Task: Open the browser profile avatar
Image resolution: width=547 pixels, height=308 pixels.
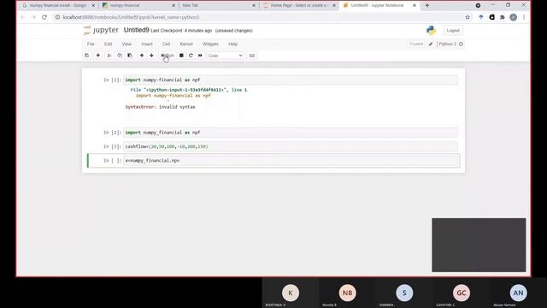Action: 513,17
